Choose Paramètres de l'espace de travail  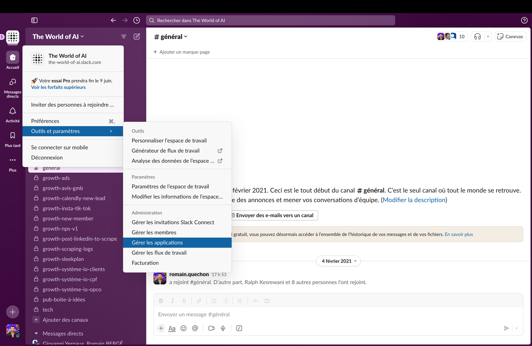pos(170,186)
